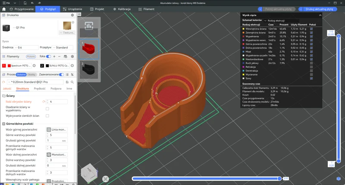Viewport: 345px width, 185px height.
Task: Open filament settings gear icon
Action: (72, 56)
